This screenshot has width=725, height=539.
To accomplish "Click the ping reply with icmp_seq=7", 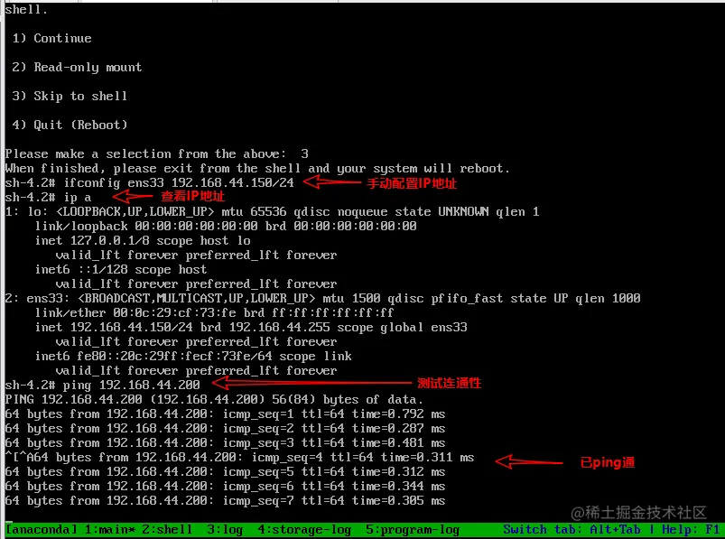I will click(225, 501).
